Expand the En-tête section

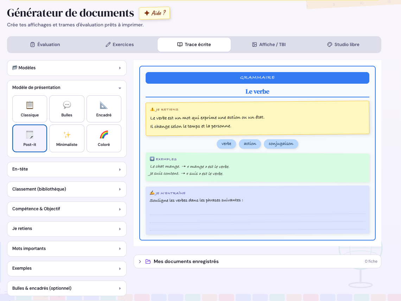click(67, 169)
